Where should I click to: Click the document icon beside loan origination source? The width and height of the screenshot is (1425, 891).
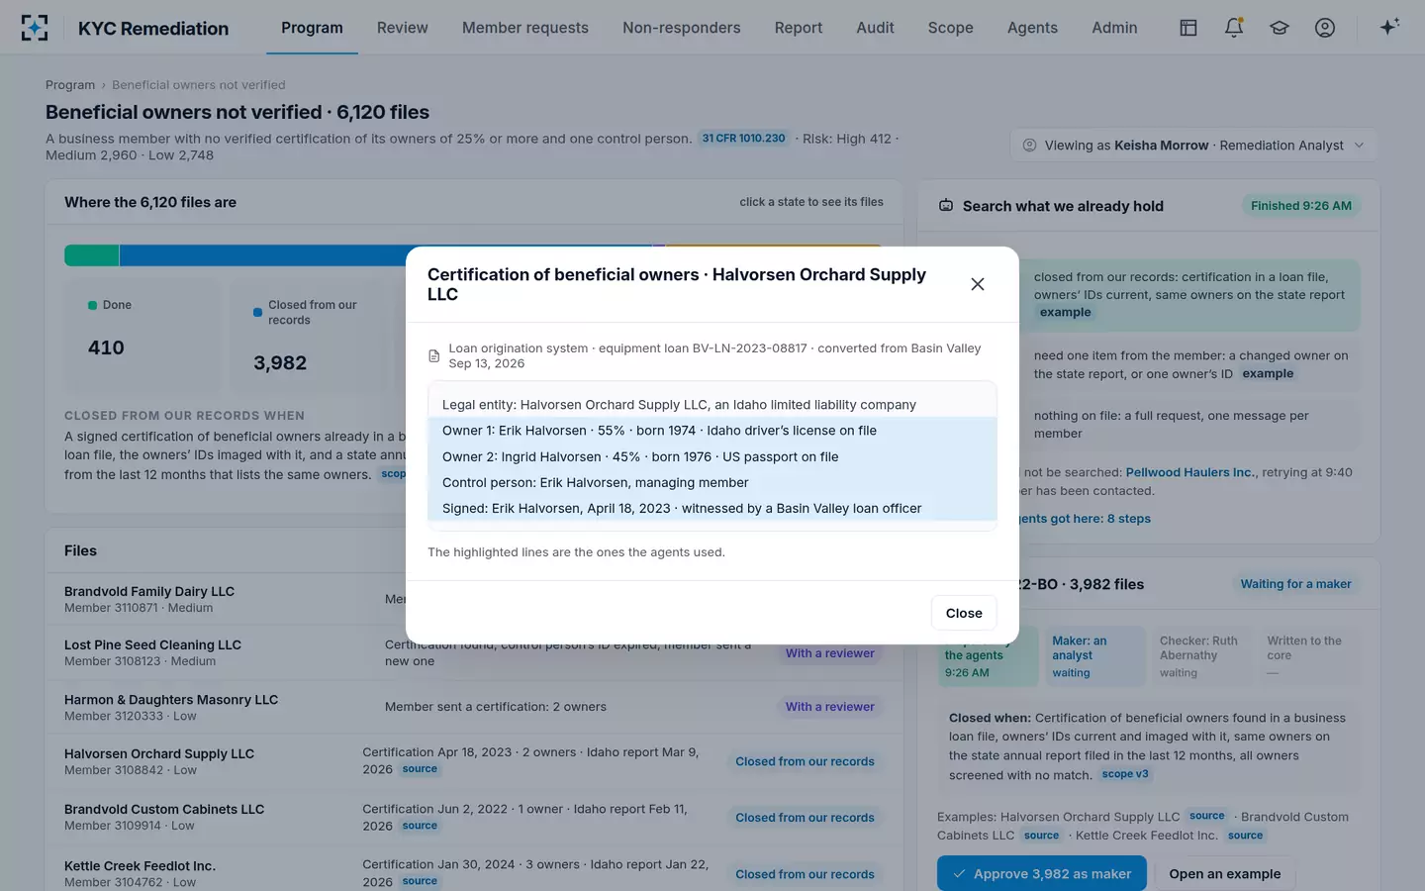pos(433,356)
